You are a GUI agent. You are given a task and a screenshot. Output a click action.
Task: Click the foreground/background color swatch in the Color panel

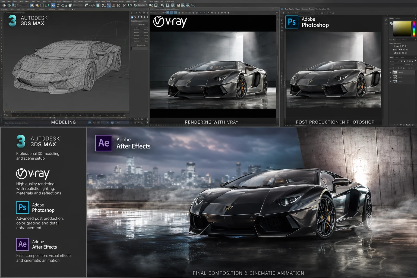(x=391, y=23)
